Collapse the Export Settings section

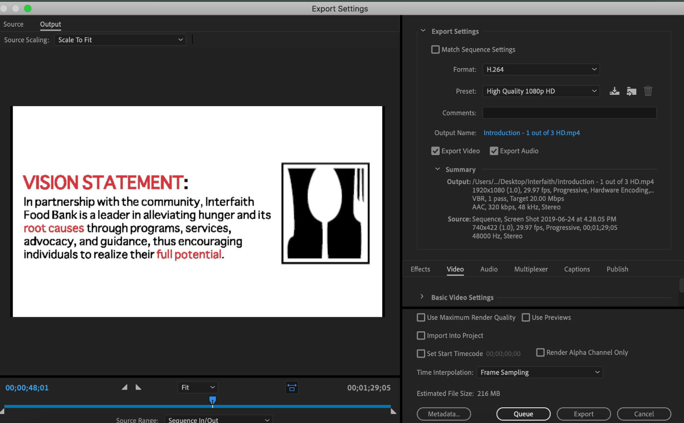[423, 31]
